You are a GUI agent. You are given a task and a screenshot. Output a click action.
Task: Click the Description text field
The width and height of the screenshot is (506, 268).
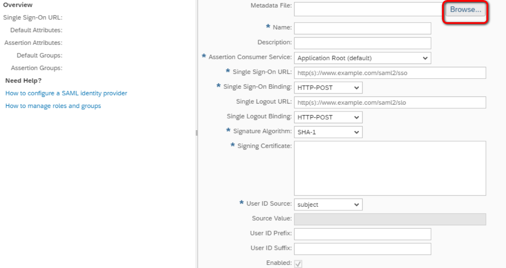point(362,43)
